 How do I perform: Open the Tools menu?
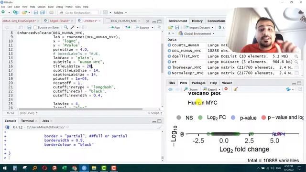coord(77,7)
